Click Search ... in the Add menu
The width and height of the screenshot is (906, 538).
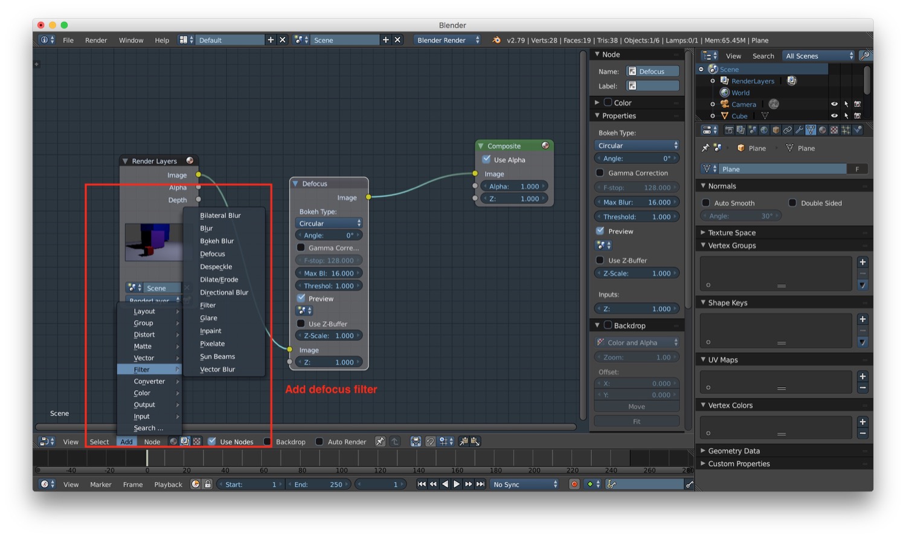149,428
